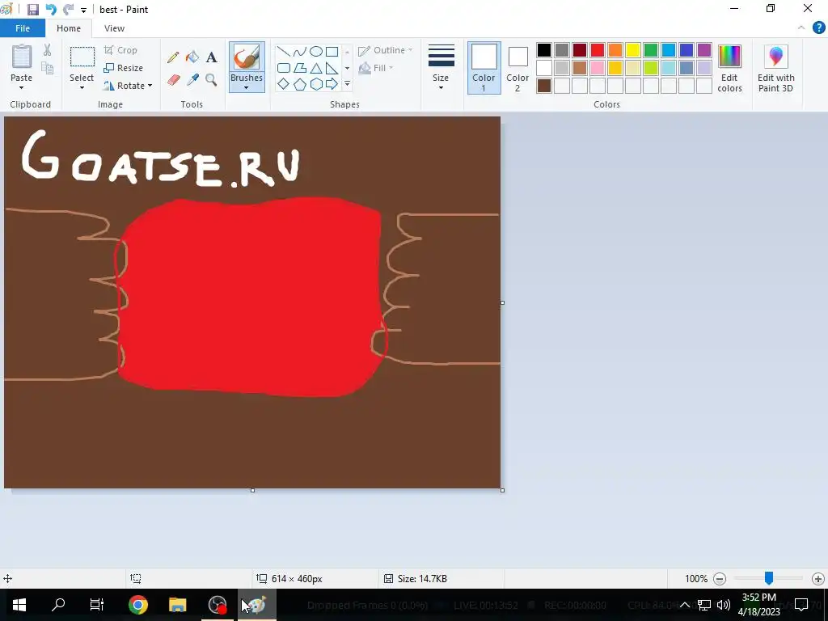
Task: Choose the Polygon shape
Action: point(299,68)
